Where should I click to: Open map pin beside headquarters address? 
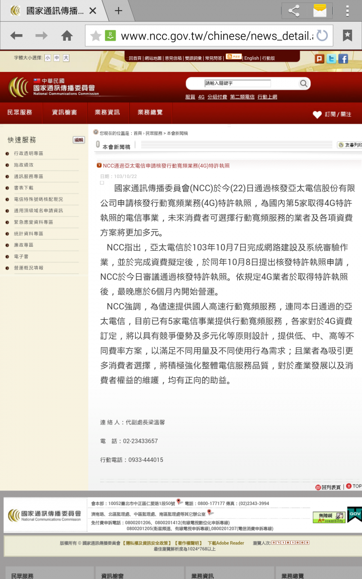point(179,502)
